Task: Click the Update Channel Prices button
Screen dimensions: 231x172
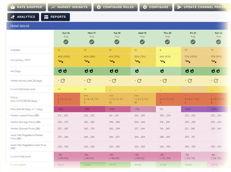Action: [x=202, y=7]
